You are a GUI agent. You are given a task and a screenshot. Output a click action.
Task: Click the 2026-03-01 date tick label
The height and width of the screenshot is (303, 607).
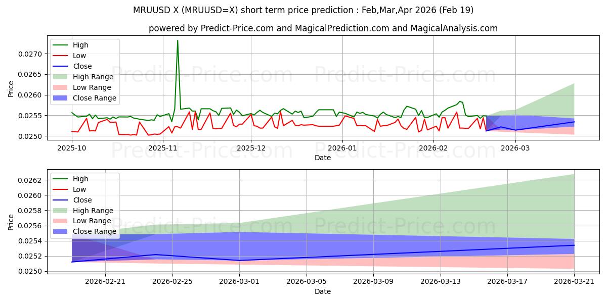coord(239,282)
